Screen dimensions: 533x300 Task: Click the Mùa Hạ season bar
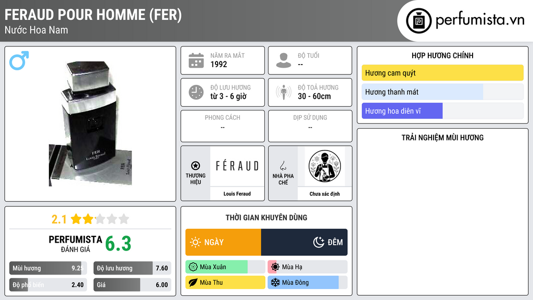pyautogui.click(x=307, y=267)
